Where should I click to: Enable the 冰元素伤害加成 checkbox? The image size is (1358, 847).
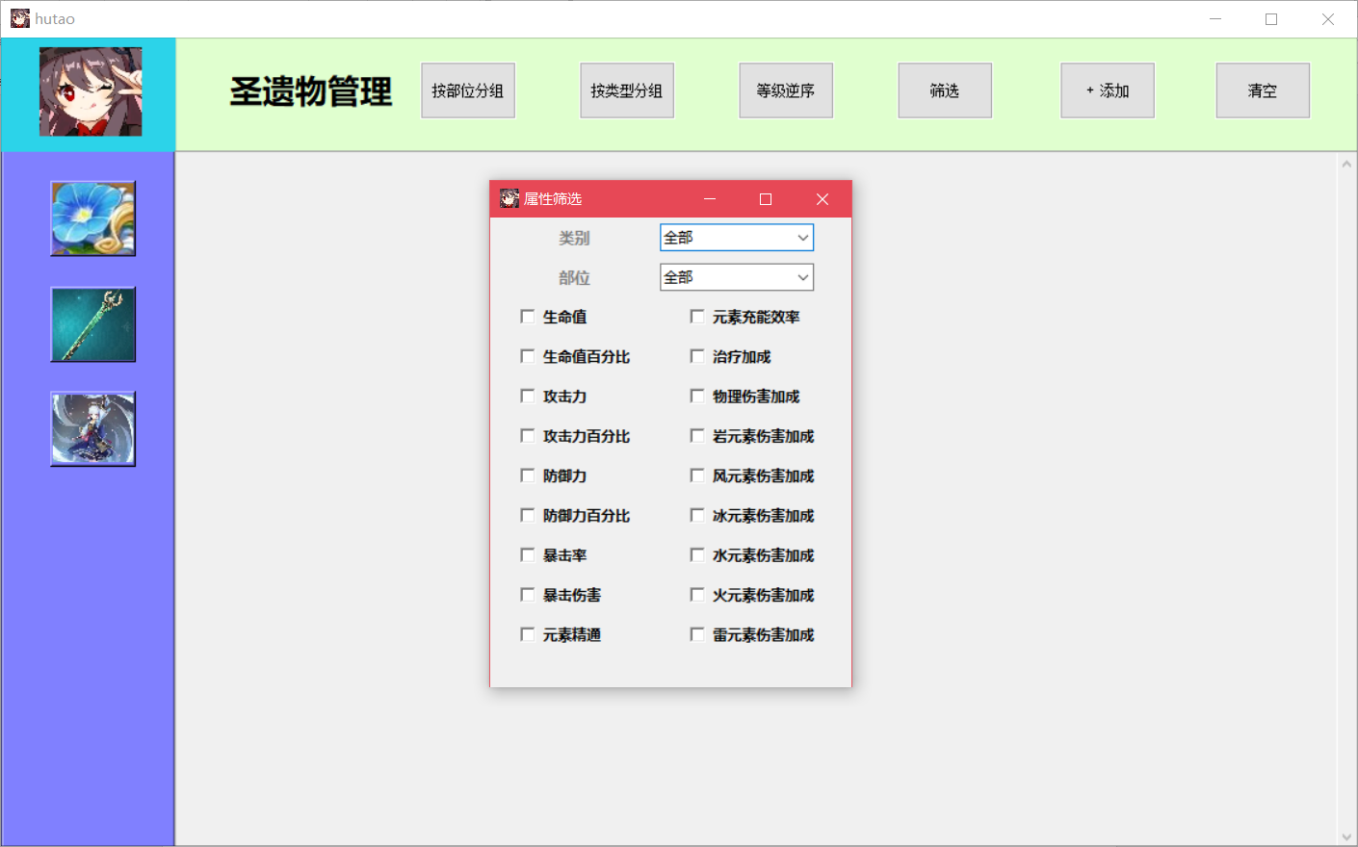tap(697, 515)
